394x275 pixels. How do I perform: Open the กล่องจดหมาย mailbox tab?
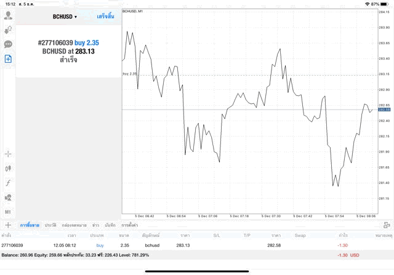coord(74,226)
